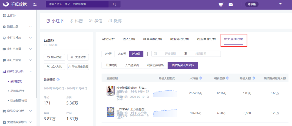Click the 尊享版 badge

pyautogui.click(x=252, y=5)
